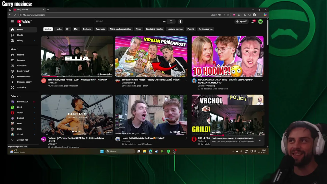Select the Pozreté filter chip

pos(191,29)
